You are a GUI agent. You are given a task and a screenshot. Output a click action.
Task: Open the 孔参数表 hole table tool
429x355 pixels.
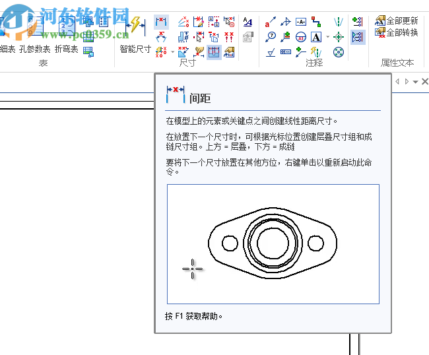click(35, 35)
